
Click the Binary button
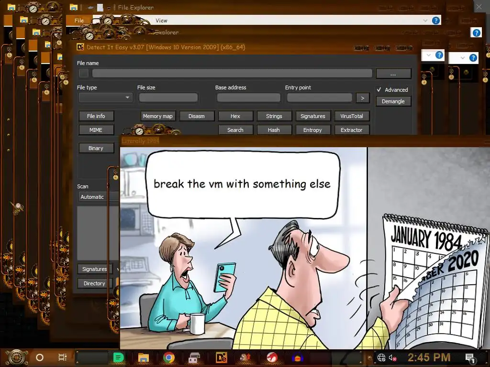(x=96, y=148)
